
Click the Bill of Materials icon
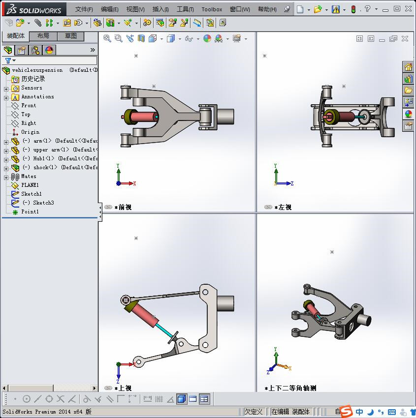tap(160, 23)
